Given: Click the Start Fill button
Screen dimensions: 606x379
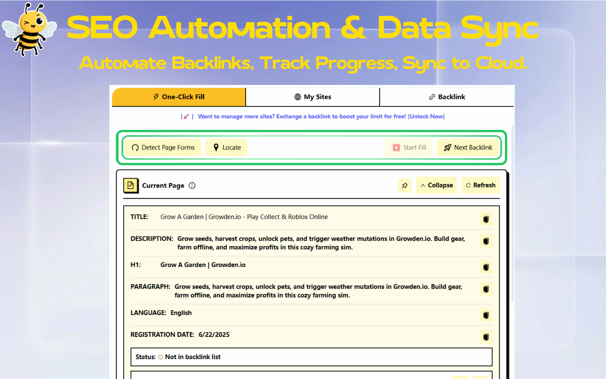Looking at the screenshot, I should pos(409,147).
